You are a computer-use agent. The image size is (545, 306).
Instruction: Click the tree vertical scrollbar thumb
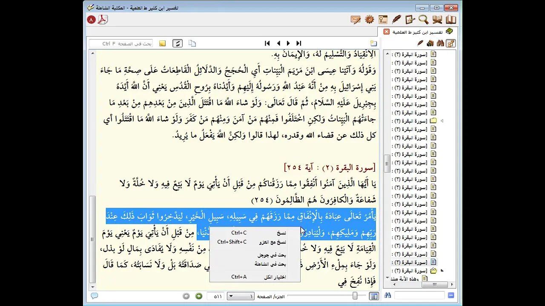coord(386,163)
